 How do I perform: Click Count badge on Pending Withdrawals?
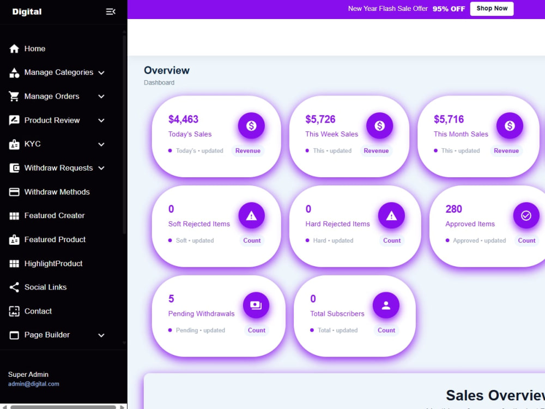tap(257, 330)
